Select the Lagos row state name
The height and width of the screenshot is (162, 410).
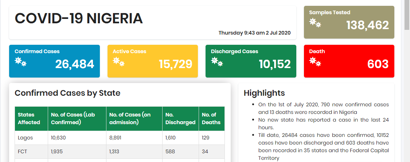pos(26,138)
